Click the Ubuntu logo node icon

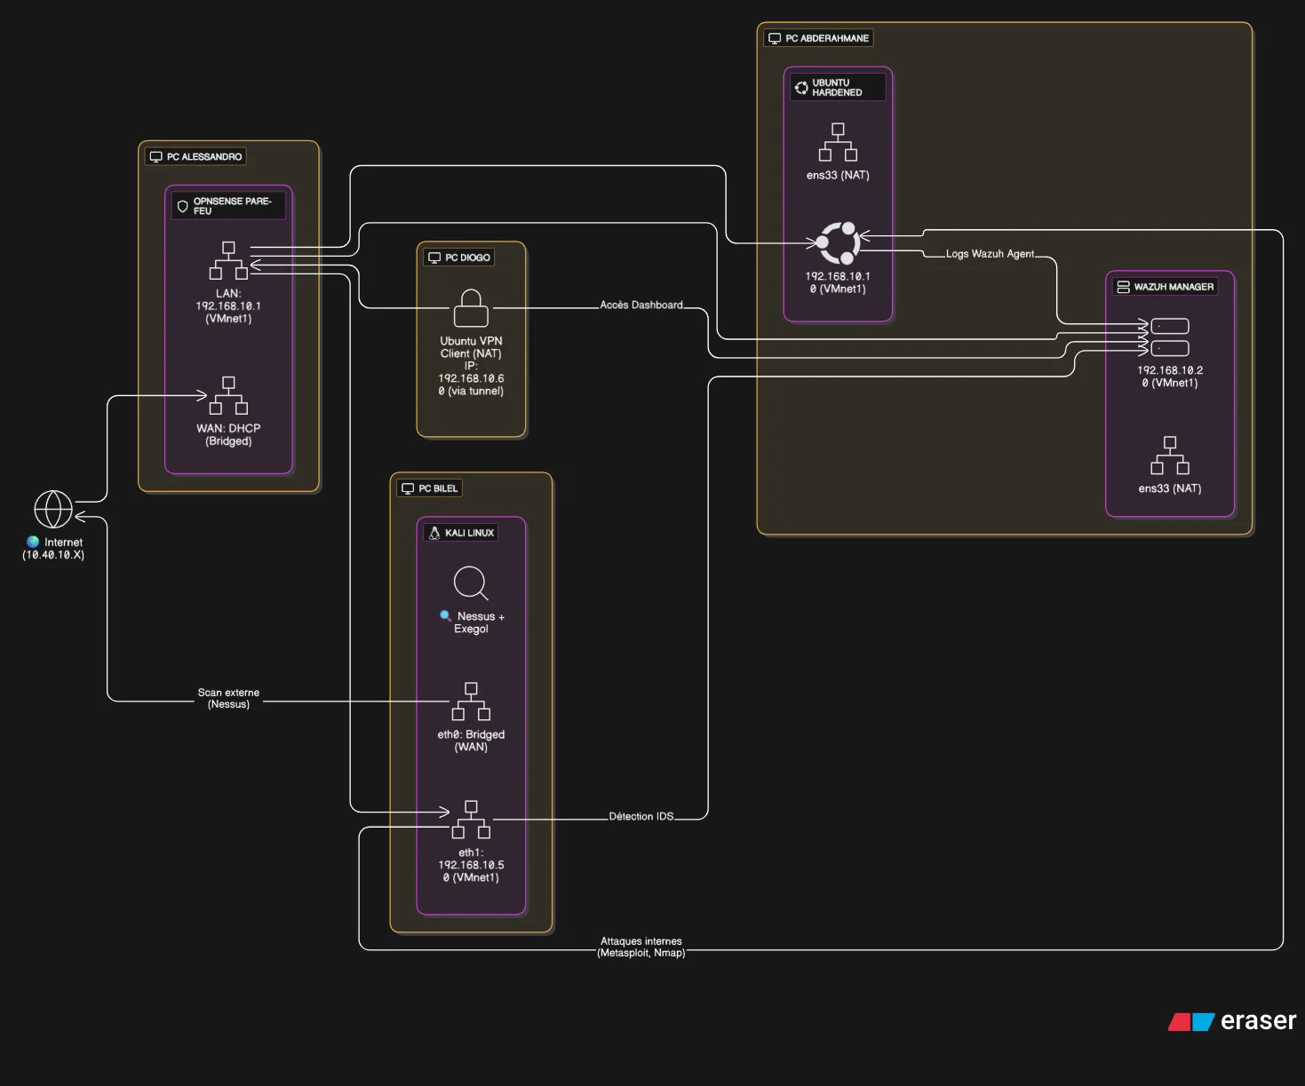point(838,242)
